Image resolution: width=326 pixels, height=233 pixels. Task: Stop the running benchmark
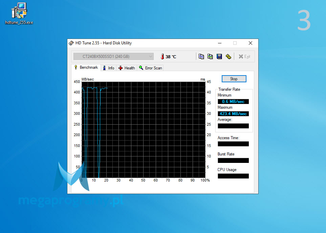pyautogui.click(x=234, y=79)
